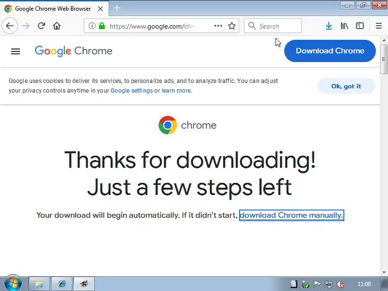This screenshot has height=291, width=388.
Task: Follow the learn more link
Action: (x=176, y=91)
